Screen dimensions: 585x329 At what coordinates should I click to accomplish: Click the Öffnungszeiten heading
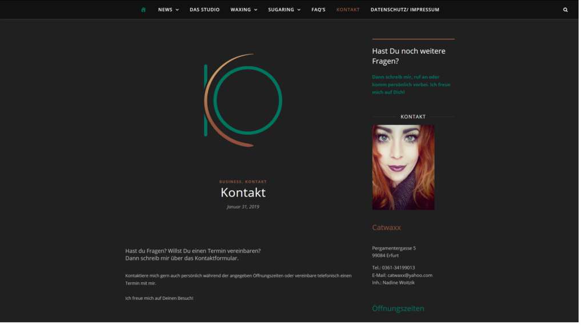[x=398, y=308]
